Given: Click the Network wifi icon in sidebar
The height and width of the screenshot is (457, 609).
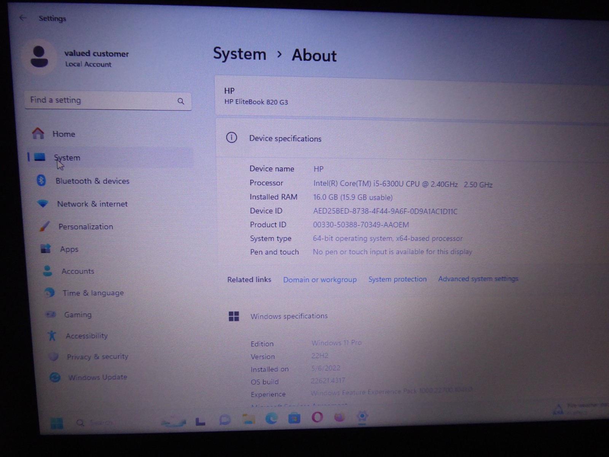Looking at the screenshot, I should pos(43,203).
